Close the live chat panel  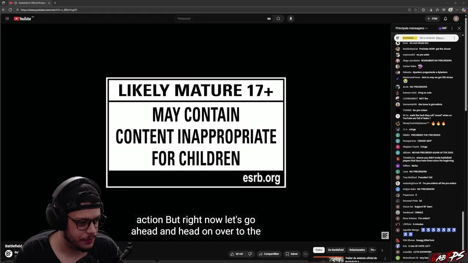click(x=459, y=28)
